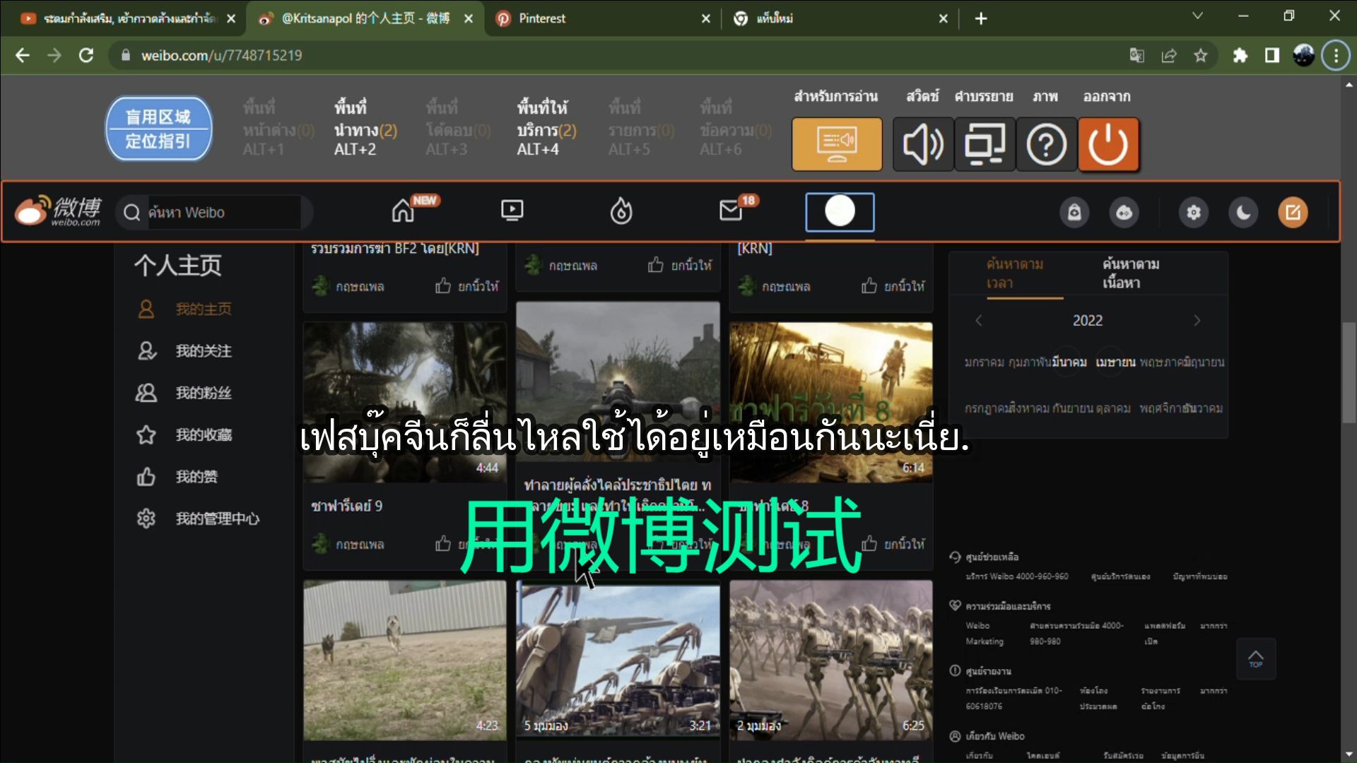Open the hot trending flame icon
1357x763 pixels.
click(x=621, y=211)
